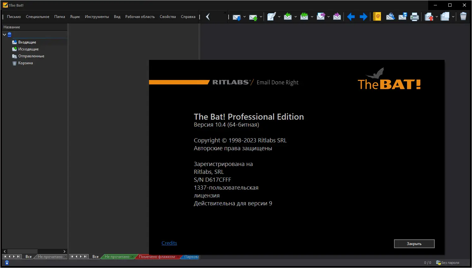Click the get new mail envelope icon
Image resolution: width=472 pixels, height=268 pixels.
click(237, 17)
